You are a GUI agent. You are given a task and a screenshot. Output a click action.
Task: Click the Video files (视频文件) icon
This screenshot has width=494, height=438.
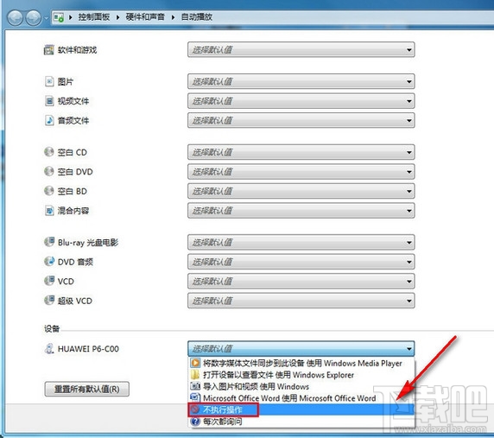click(x=49, y=101)
